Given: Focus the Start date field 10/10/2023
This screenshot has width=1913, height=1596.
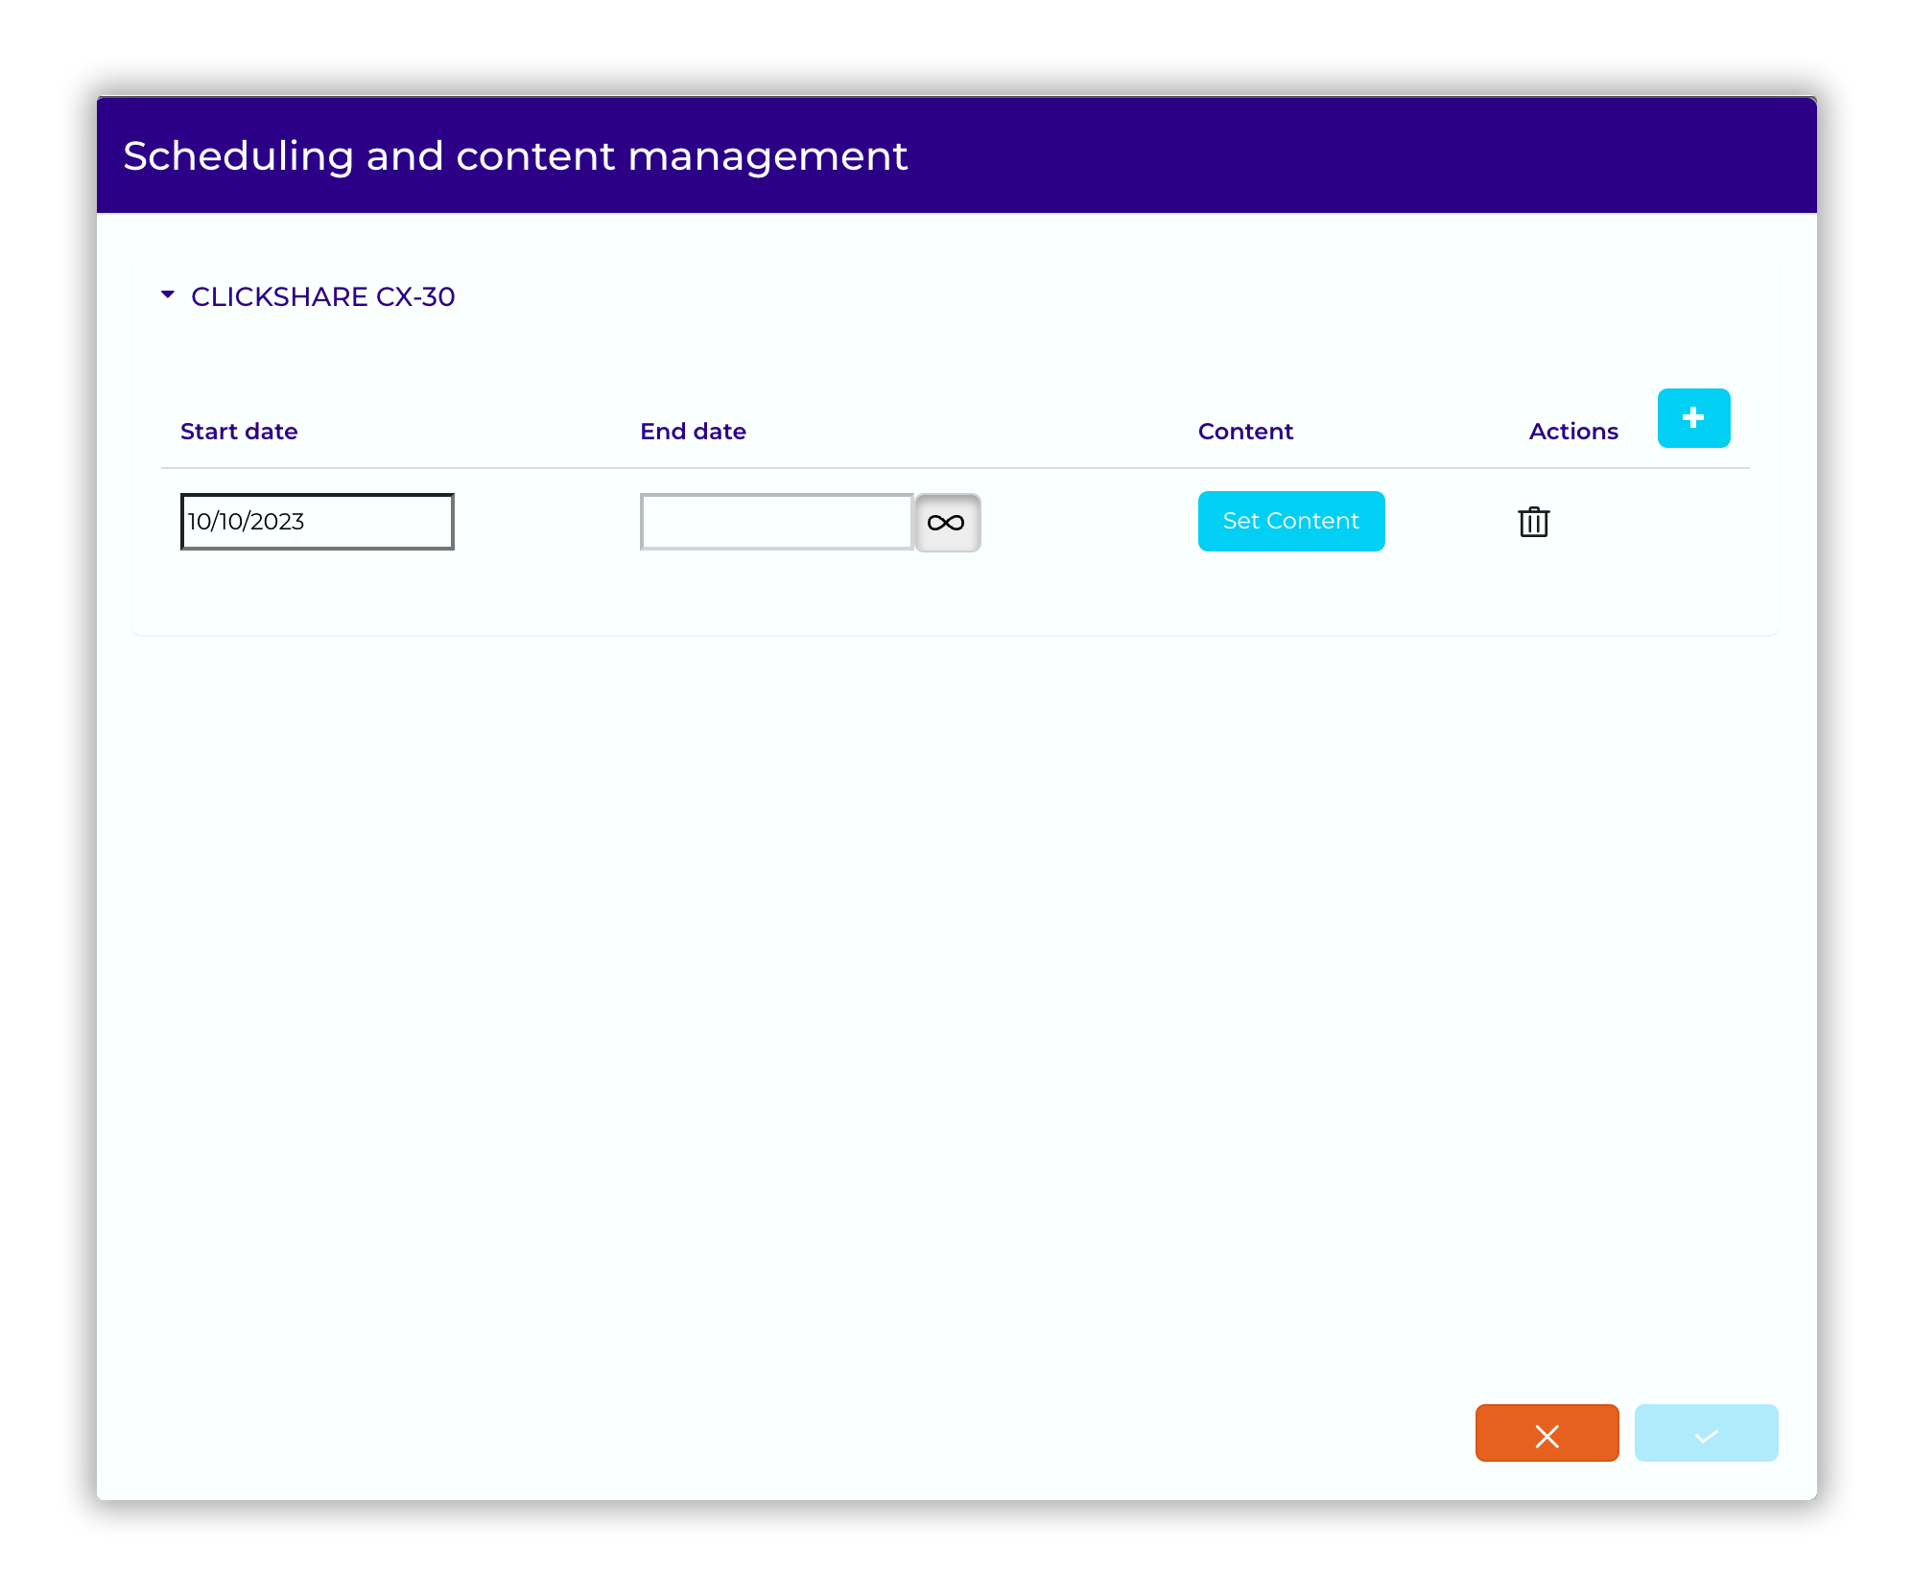Looking at the screenshot, I should [317, 522].
